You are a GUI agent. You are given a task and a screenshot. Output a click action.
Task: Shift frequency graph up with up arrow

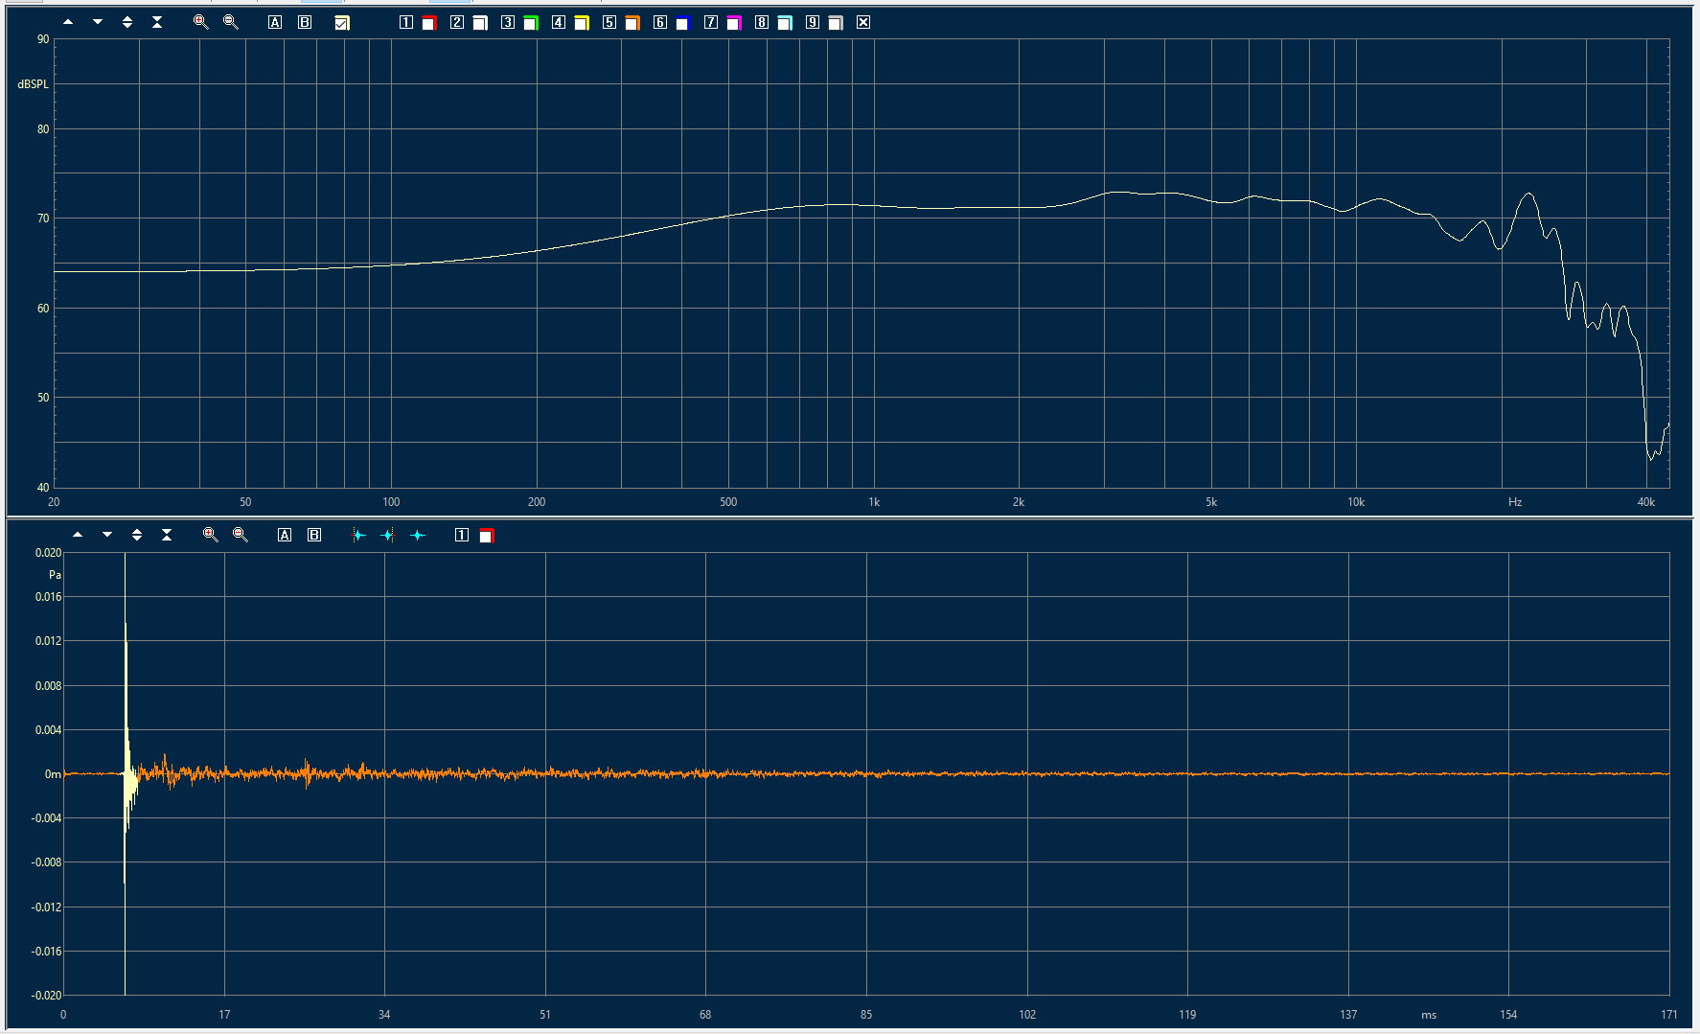(68, 22)
